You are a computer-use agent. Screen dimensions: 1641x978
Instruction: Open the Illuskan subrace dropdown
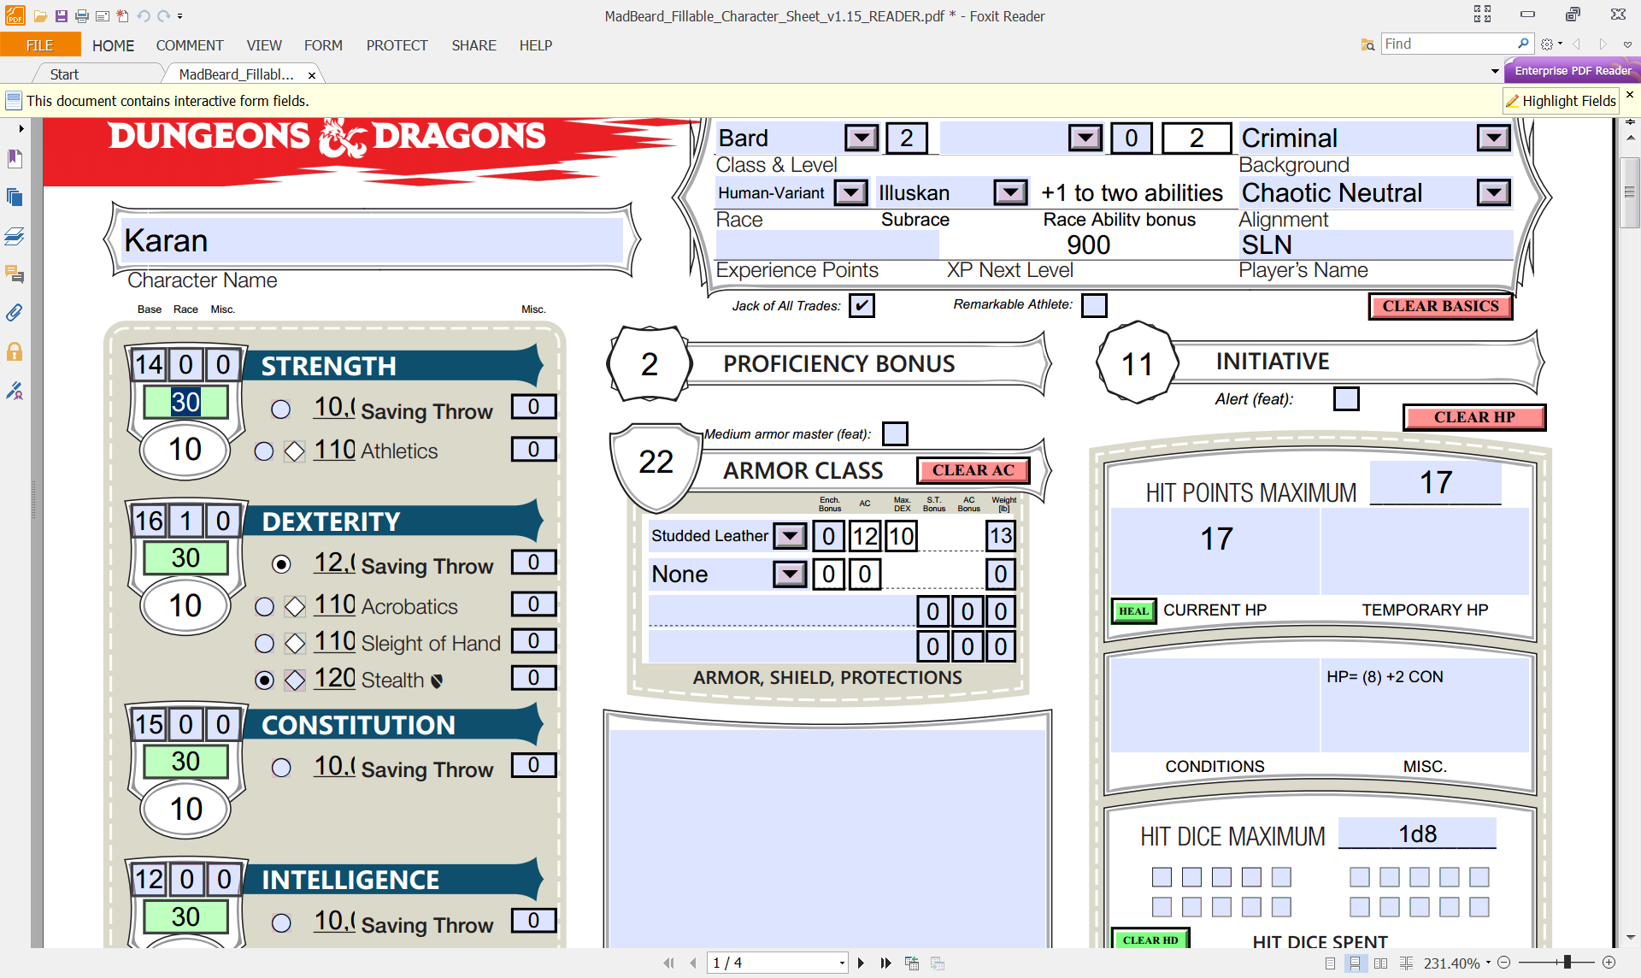point(1010,192)
